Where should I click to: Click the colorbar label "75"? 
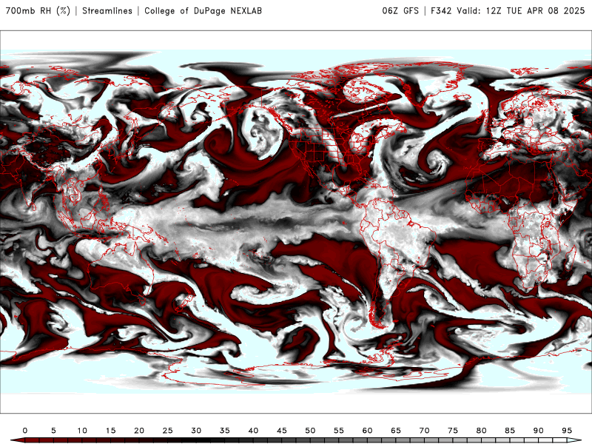pos(453,431)
